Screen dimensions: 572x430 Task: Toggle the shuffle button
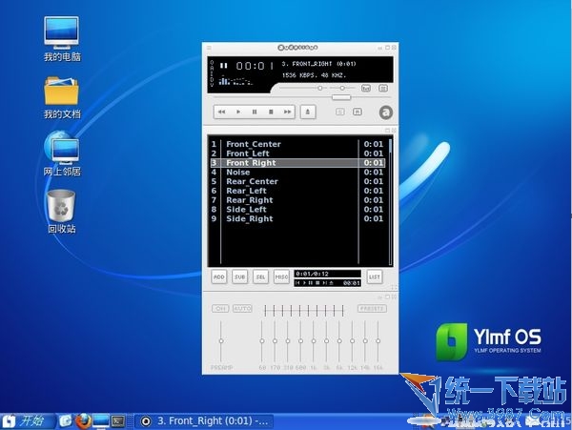click(339, 112)
